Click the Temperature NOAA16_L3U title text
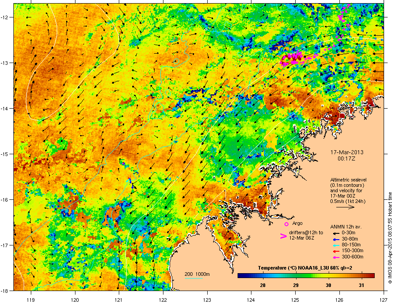 click(x=305, y=268)
